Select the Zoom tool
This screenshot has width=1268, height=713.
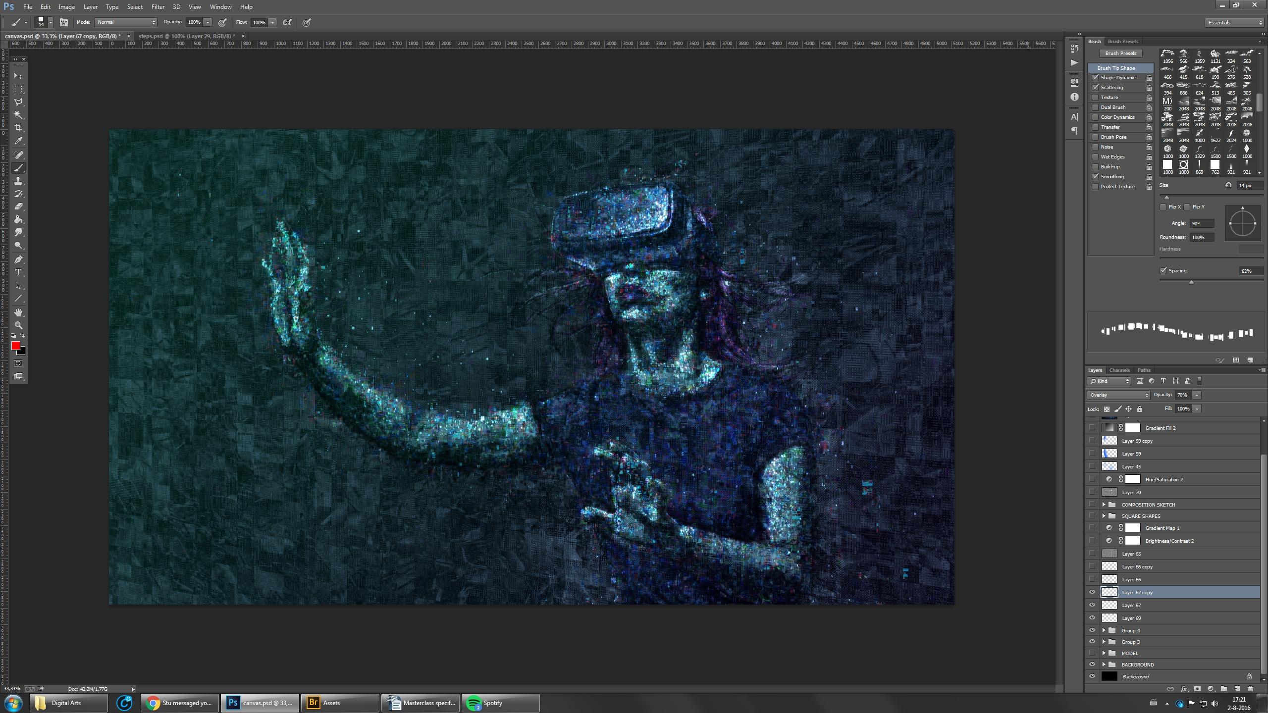(x=18, y=325)
